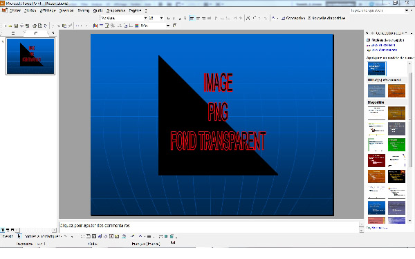Click the Save icon in the standard toolbar
415x259 pixels.
click(x=16, y=26)
